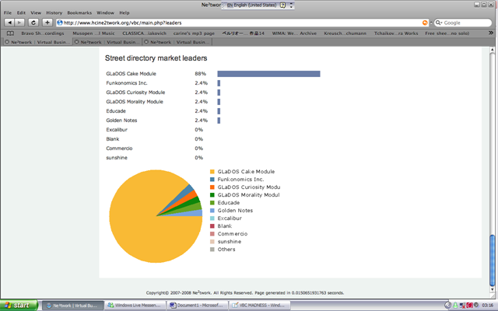Select the Excalibur row label in the list
The width and height of the screenshot is (498, 311).
(117, 130)
